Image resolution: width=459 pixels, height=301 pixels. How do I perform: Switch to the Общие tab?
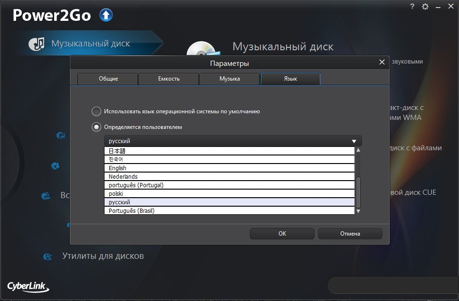108,79
